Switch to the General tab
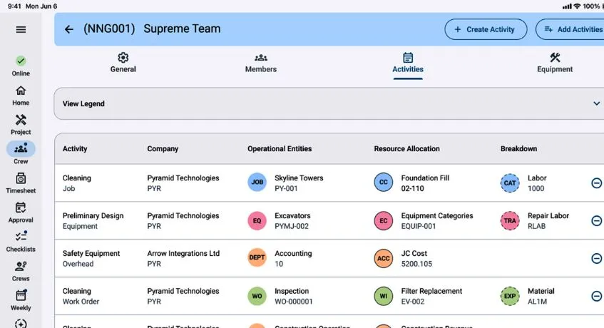This screenshot has height=328, width=604. [123, 63]
